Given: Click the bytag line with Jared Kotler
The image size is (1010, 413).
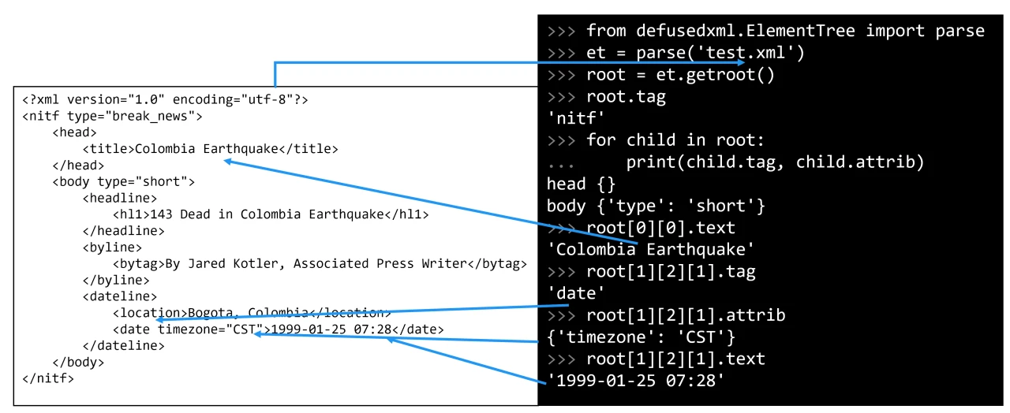Looking at the screenshot, I should pyautogui.click(x=320, y=263).
